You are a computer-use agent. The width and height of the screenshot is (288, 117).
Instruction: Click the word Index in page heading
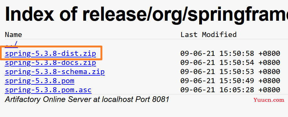click(x=29, y=14)
